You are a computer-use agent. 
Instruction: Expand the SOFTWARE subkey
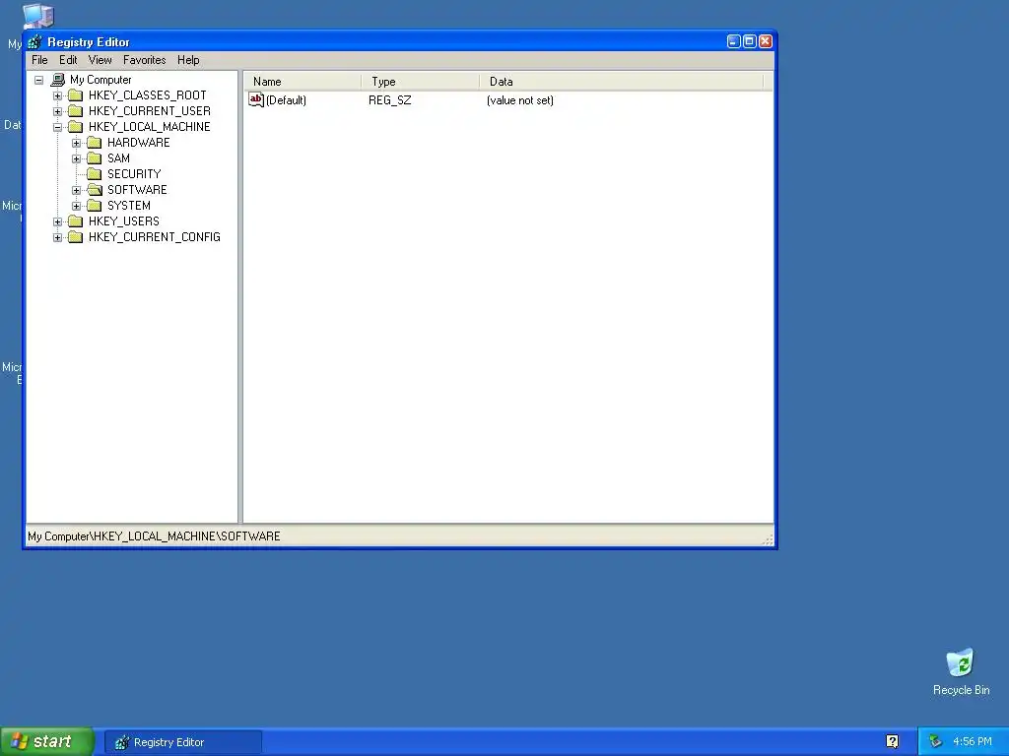tap(77, 190)
